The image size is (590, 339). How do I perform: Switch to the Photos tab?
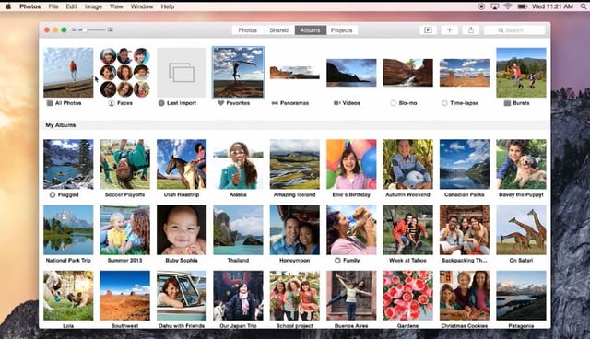click(x=248, y=30)
